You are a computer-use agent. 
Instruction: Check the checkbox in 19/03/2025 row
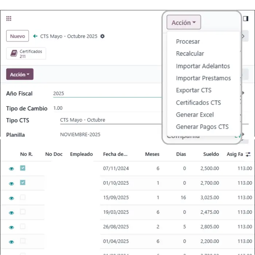pos(23,212)
